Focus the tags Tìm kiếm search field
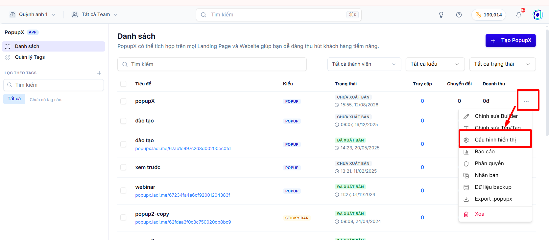The height and width of the screenshot is (240, 549). coord(54,85)
